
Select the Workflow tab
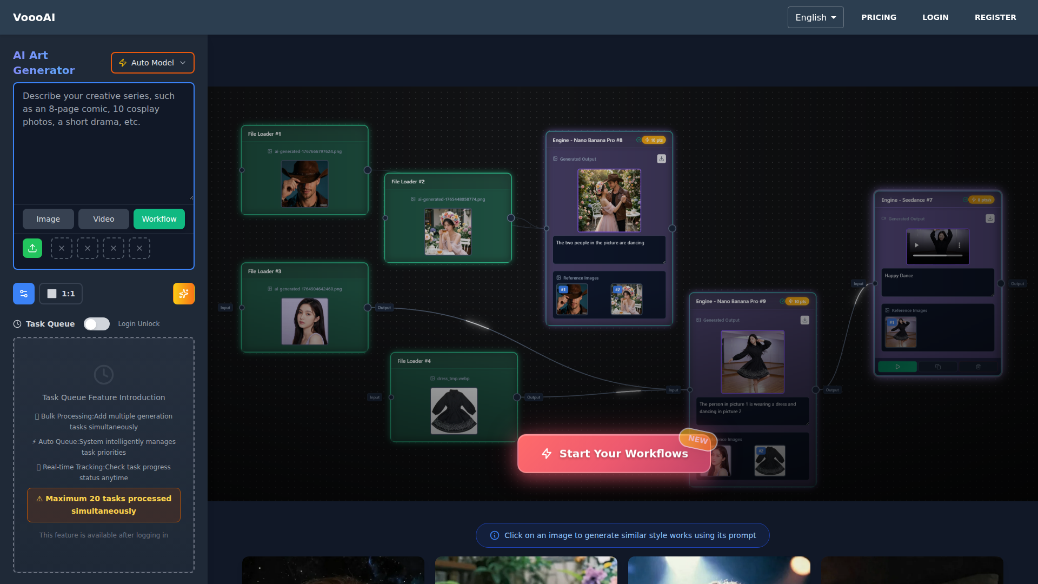(x=159, y=219)
